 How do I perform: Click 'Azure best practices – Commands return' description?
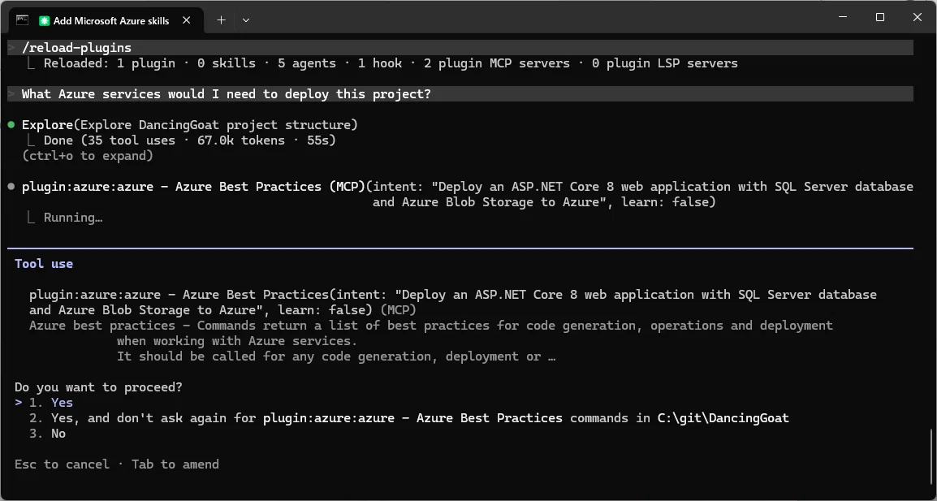tap(431, 326)
